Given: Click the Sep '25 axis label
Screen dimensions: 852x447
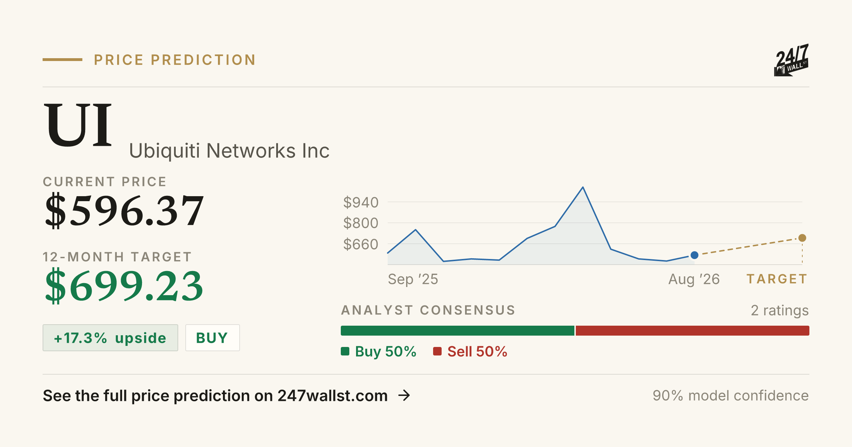Looking at the screenshot, I should click(413, 279).
